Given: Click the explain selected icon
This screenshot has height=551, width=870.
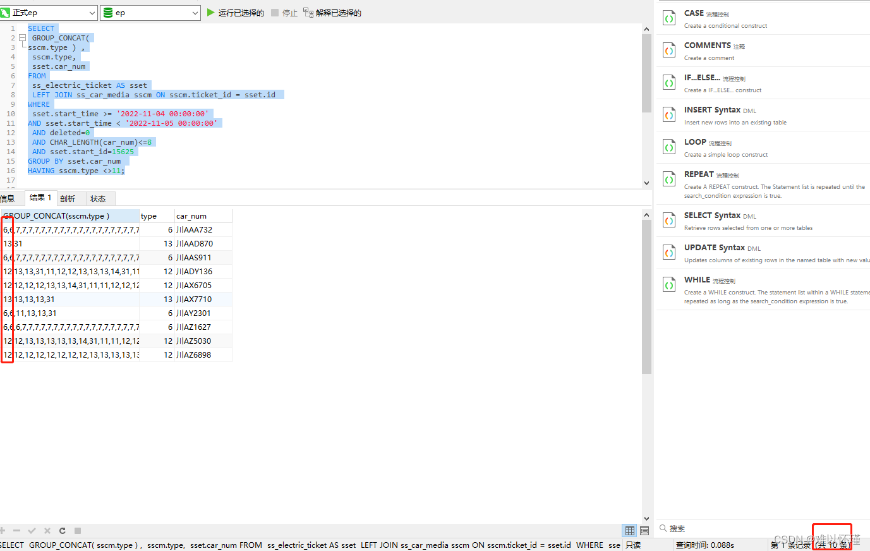Looking at the screenshot, I should 308,13.
